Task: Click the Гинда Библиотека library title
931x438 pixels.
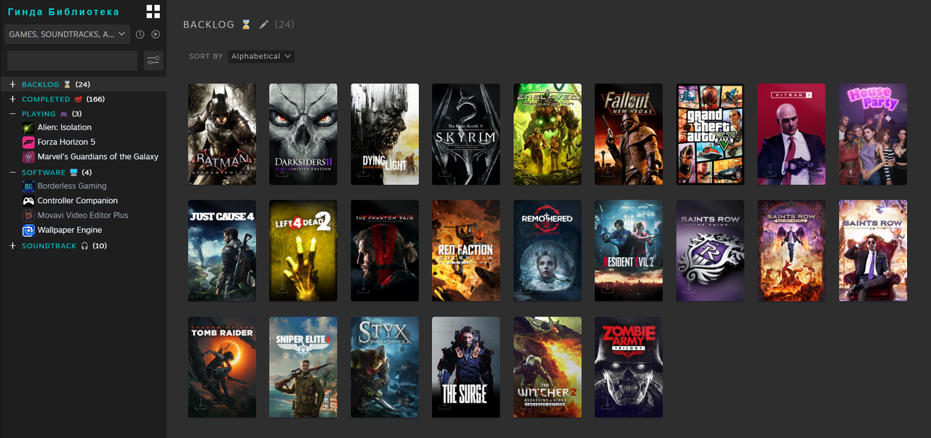Action: click(63, 12)
